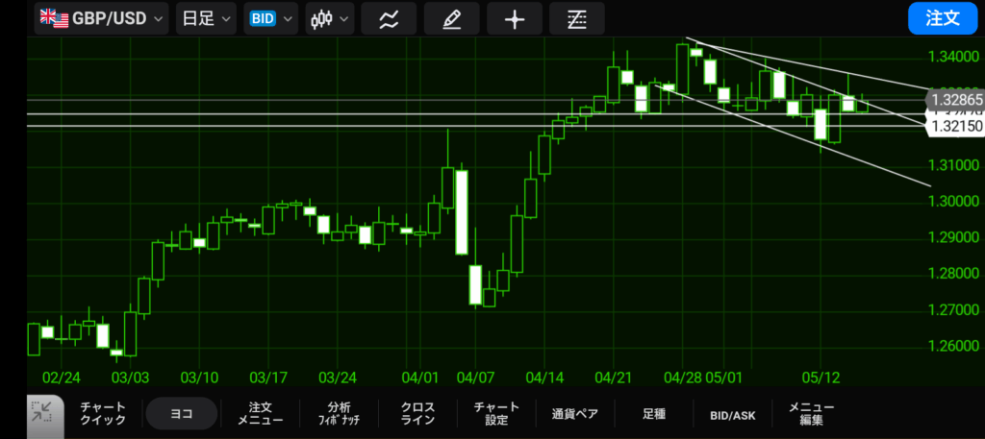
Task: Open 通貨ペア menu item
Action: tap(575, 414)
